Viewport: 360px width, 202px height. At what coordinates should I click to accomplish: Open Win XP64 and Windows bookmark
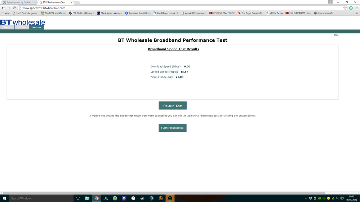(53, 13)
